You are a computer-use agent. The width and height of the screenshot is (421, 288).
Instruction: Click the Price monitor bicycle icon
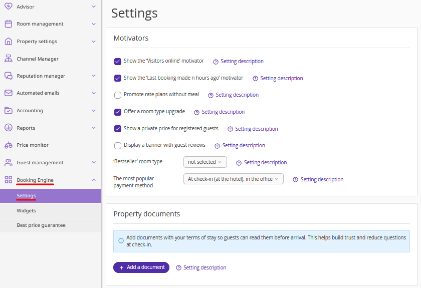coord(8,145)
